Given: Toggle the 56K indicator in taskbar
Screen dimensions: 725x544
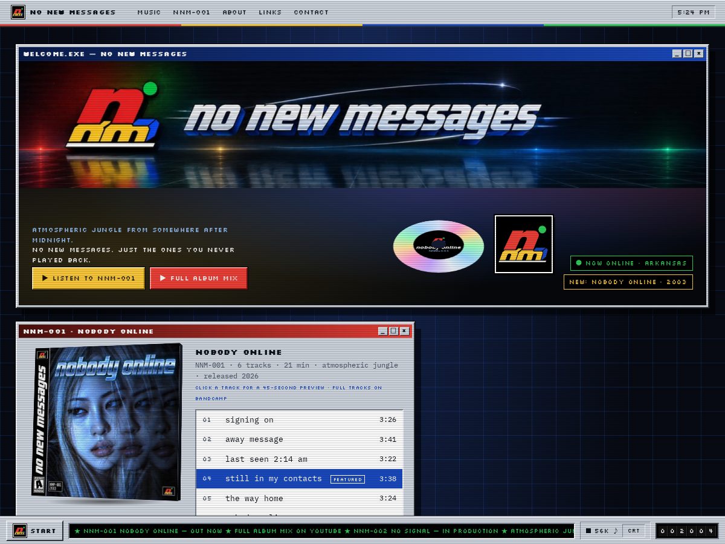Looking at the screenshot, I should [598, 531].
